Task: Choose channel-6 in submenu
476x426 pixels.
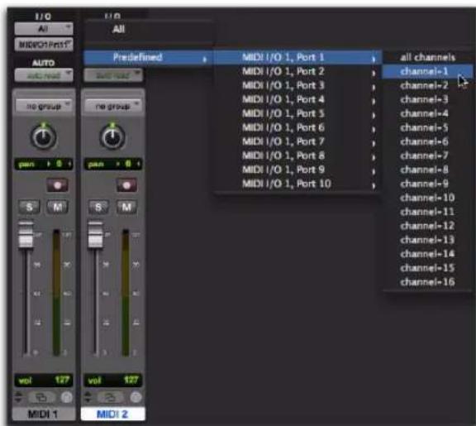Action: point(428,141)
